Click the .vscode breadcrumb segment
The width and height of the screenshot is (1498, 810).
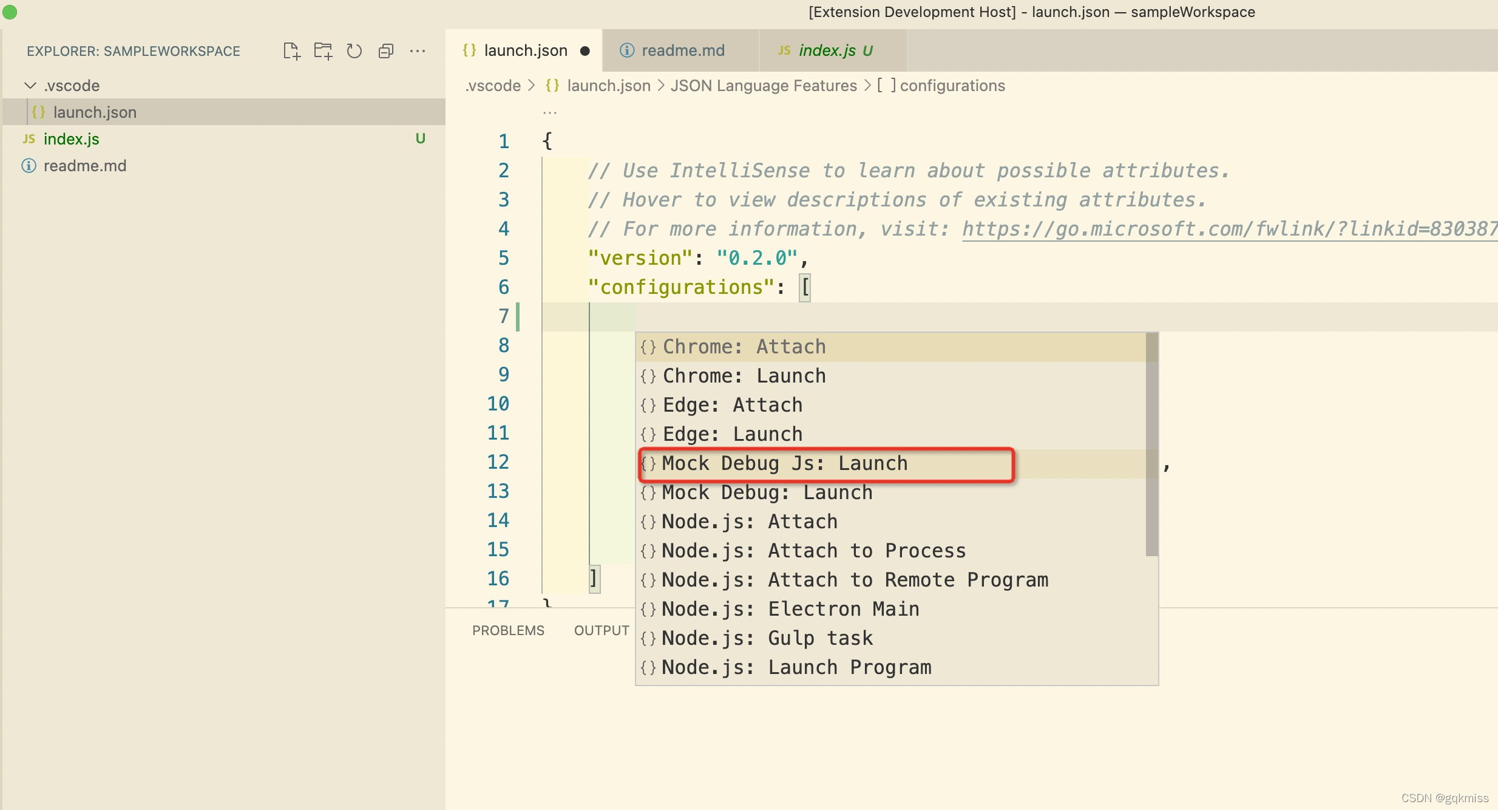coord(493,86)
